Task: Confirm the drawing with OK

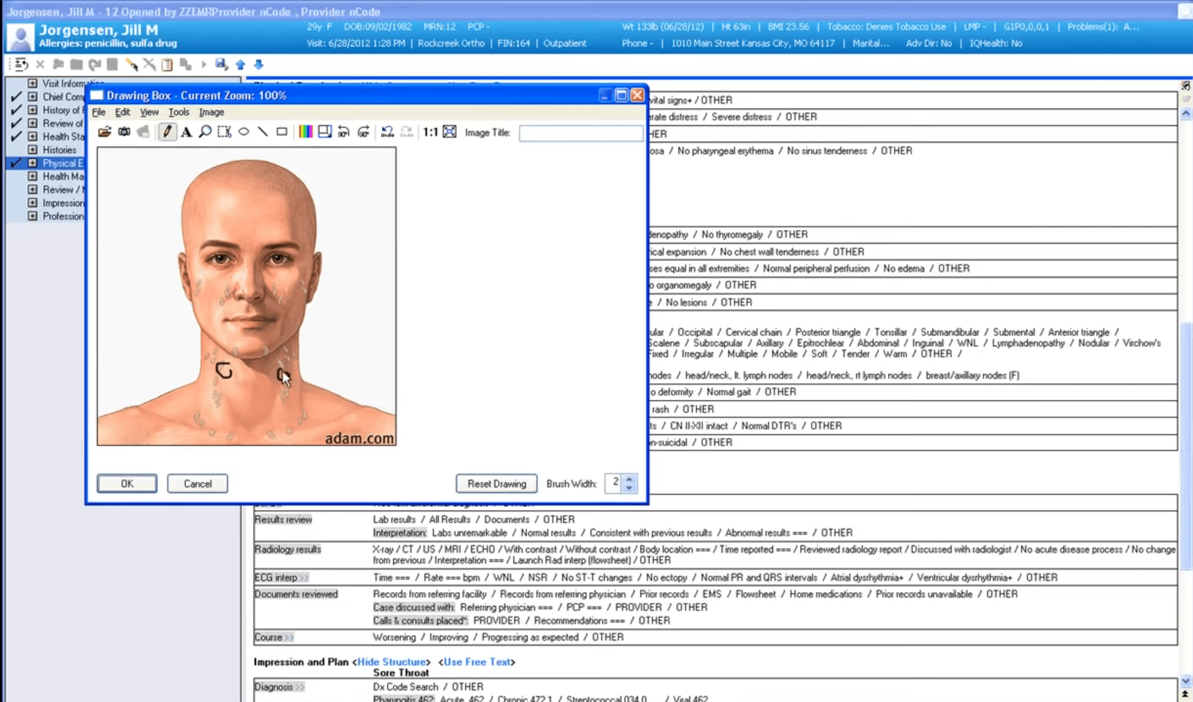Action: tap(127, 483)
